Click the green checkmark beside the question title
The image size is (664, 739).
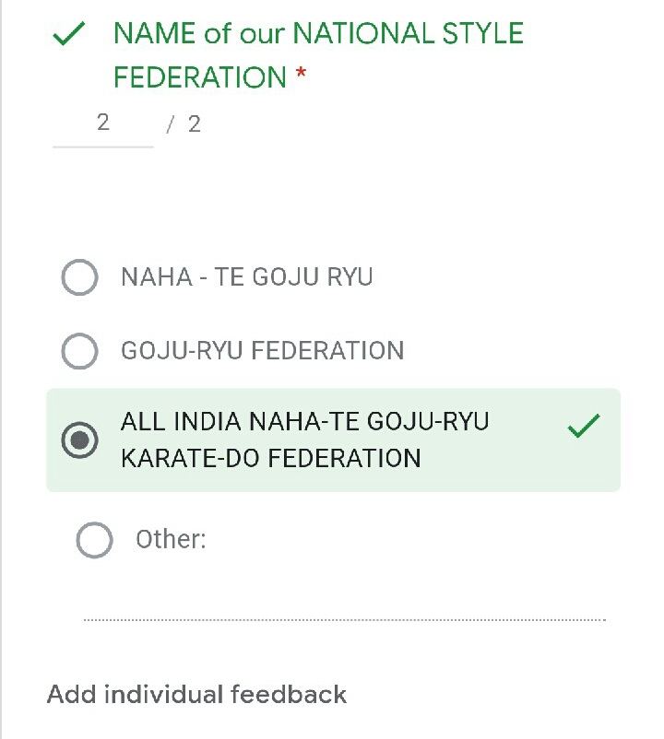70,36
